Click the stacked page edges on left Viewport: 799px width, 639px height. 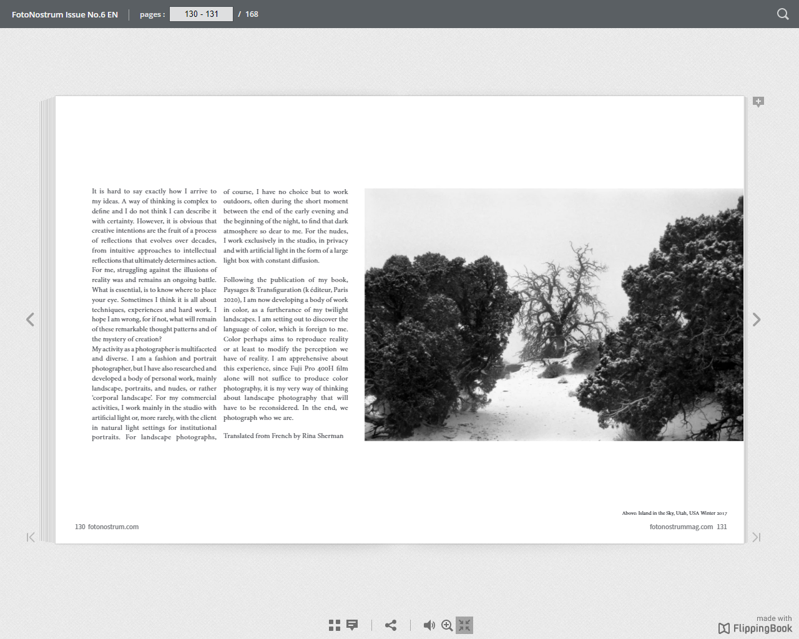[47, 319]
